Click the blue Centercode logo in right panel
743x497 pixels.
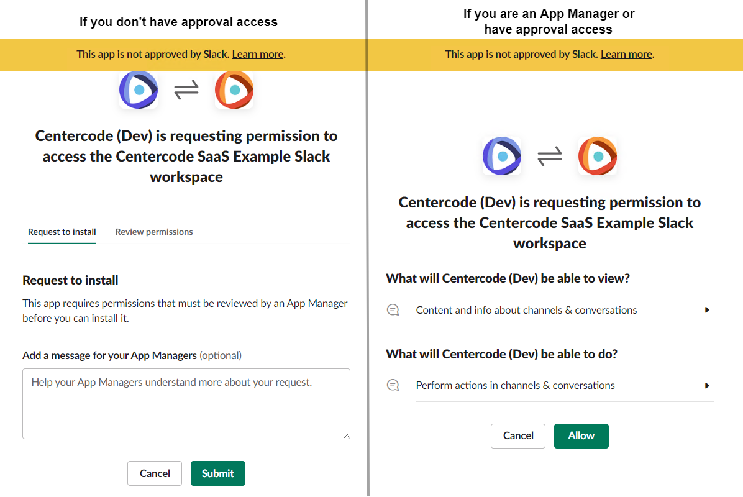click(502, 156)
